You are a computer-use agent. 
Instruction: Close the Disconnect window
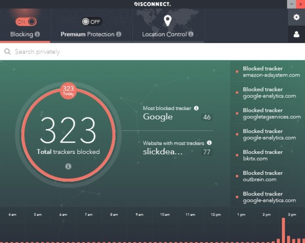pos(301,4)
